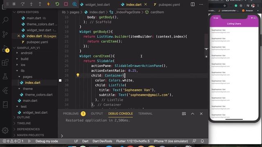Collapse the lib folder
This screenshot has height=147, width=262.
tap(23, 71)
